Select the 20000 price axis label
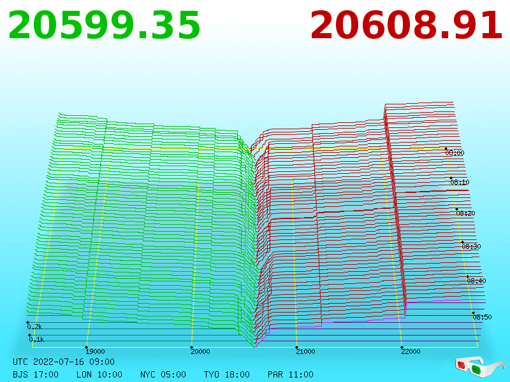 click(200, 351)
